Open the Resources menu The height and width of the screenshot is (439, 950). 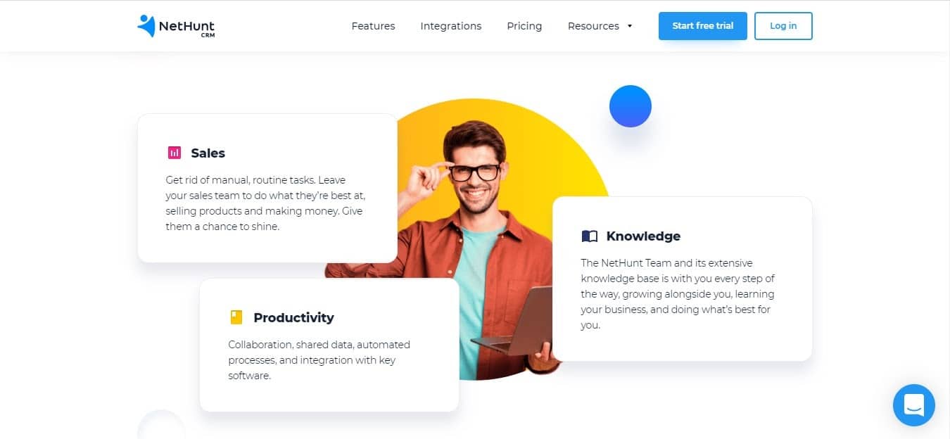point(593,26)
